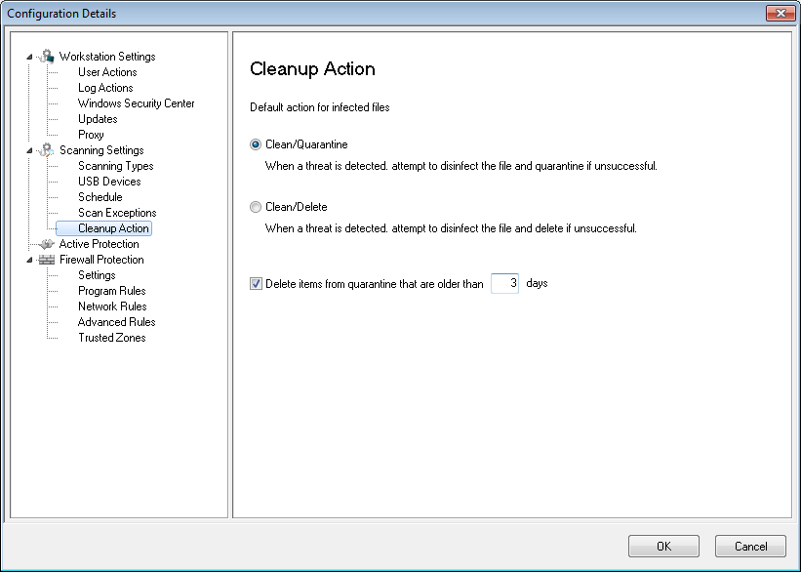
Task: Cancel the configuration changes
Action: click(750, 547)
